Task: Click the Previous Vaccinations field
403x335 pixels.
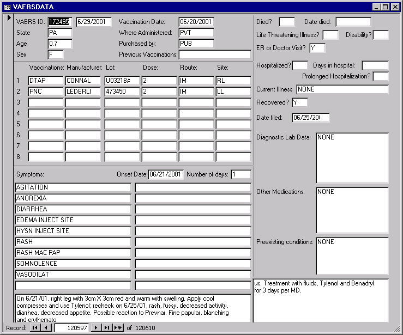Action: (215, 54)
